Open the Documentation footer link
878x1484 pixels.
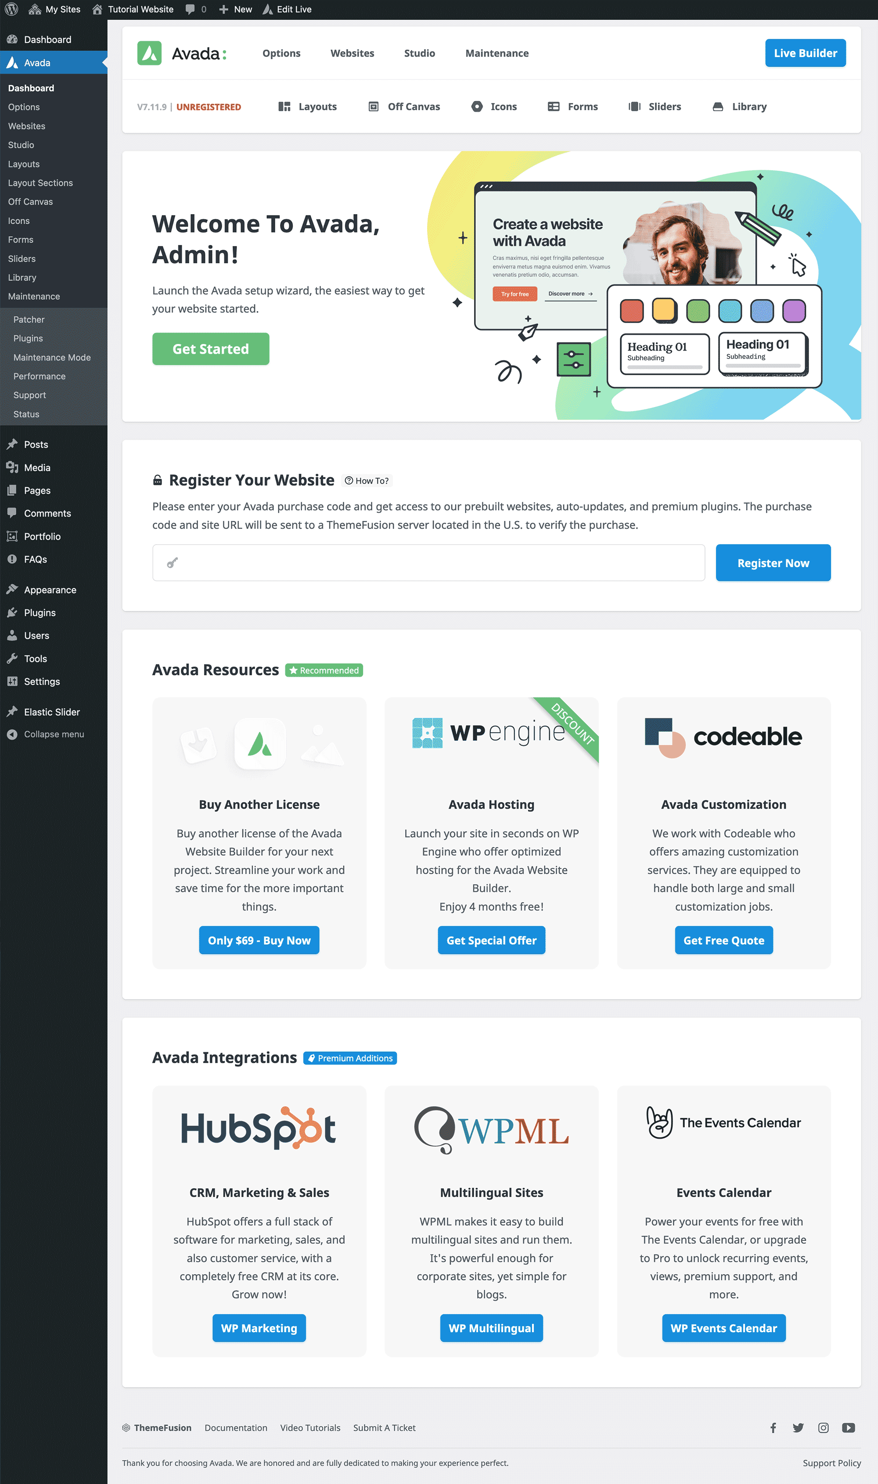236,1428
